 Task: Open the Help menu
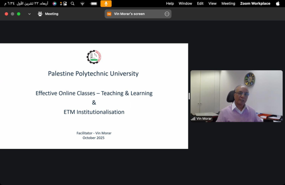170,4
